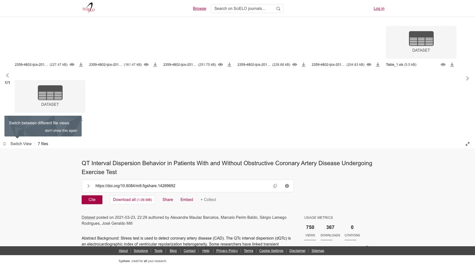The image size is (475, 267).
Task: Expand the DOI citation chevron
Action: (x=88, y=186)
